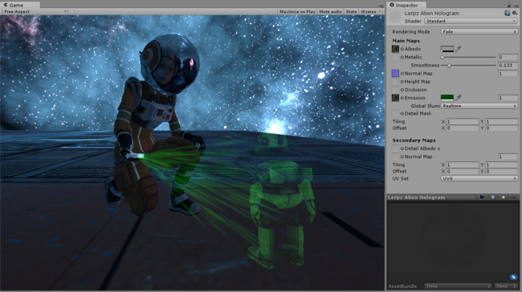The height and width of the screenshot is (292, 522).
Task: Change preview shape with the sphere icon
Action: 493,197
